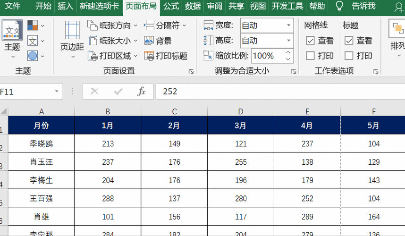Click header cell 月份
The height and width of the screenshot is (236, 405).
coord(42,126)
